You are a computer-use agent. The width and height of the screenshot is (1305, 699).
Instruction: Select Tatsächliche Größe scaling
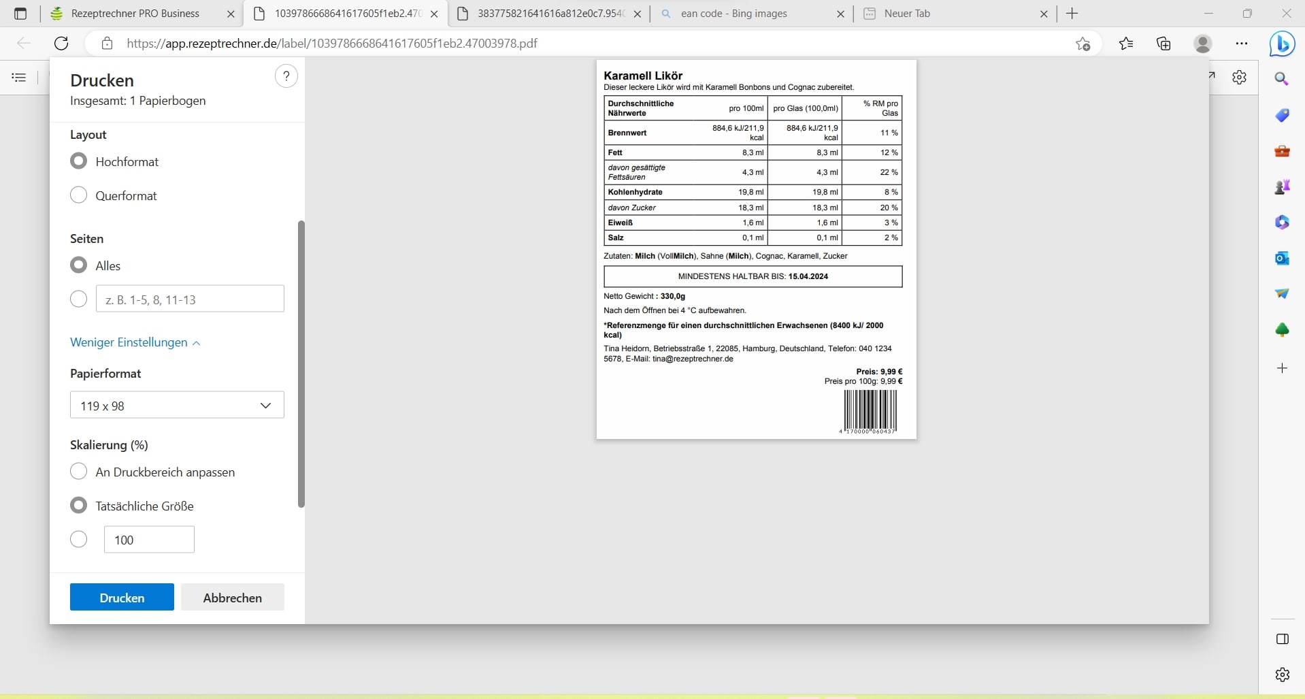[79, 506]
